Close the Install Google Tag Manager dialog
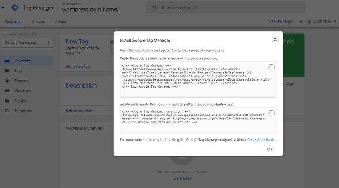The width and height of the screenshot is (339, 188). click(x=275, y=39)
